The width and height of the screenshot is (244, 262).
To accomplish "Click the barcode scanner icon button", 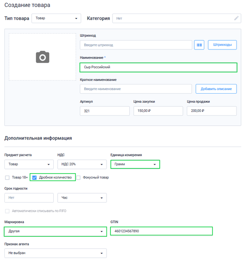I will 199,45.
